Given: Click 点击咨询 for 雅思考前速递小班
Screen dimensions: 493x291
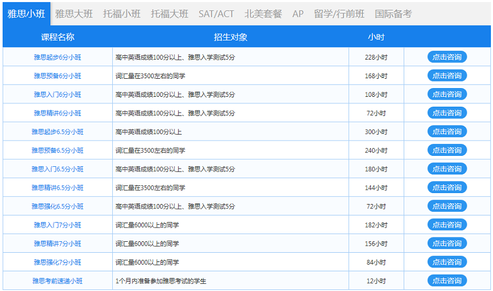Looking at the screenshot, I should click(447, 281).
